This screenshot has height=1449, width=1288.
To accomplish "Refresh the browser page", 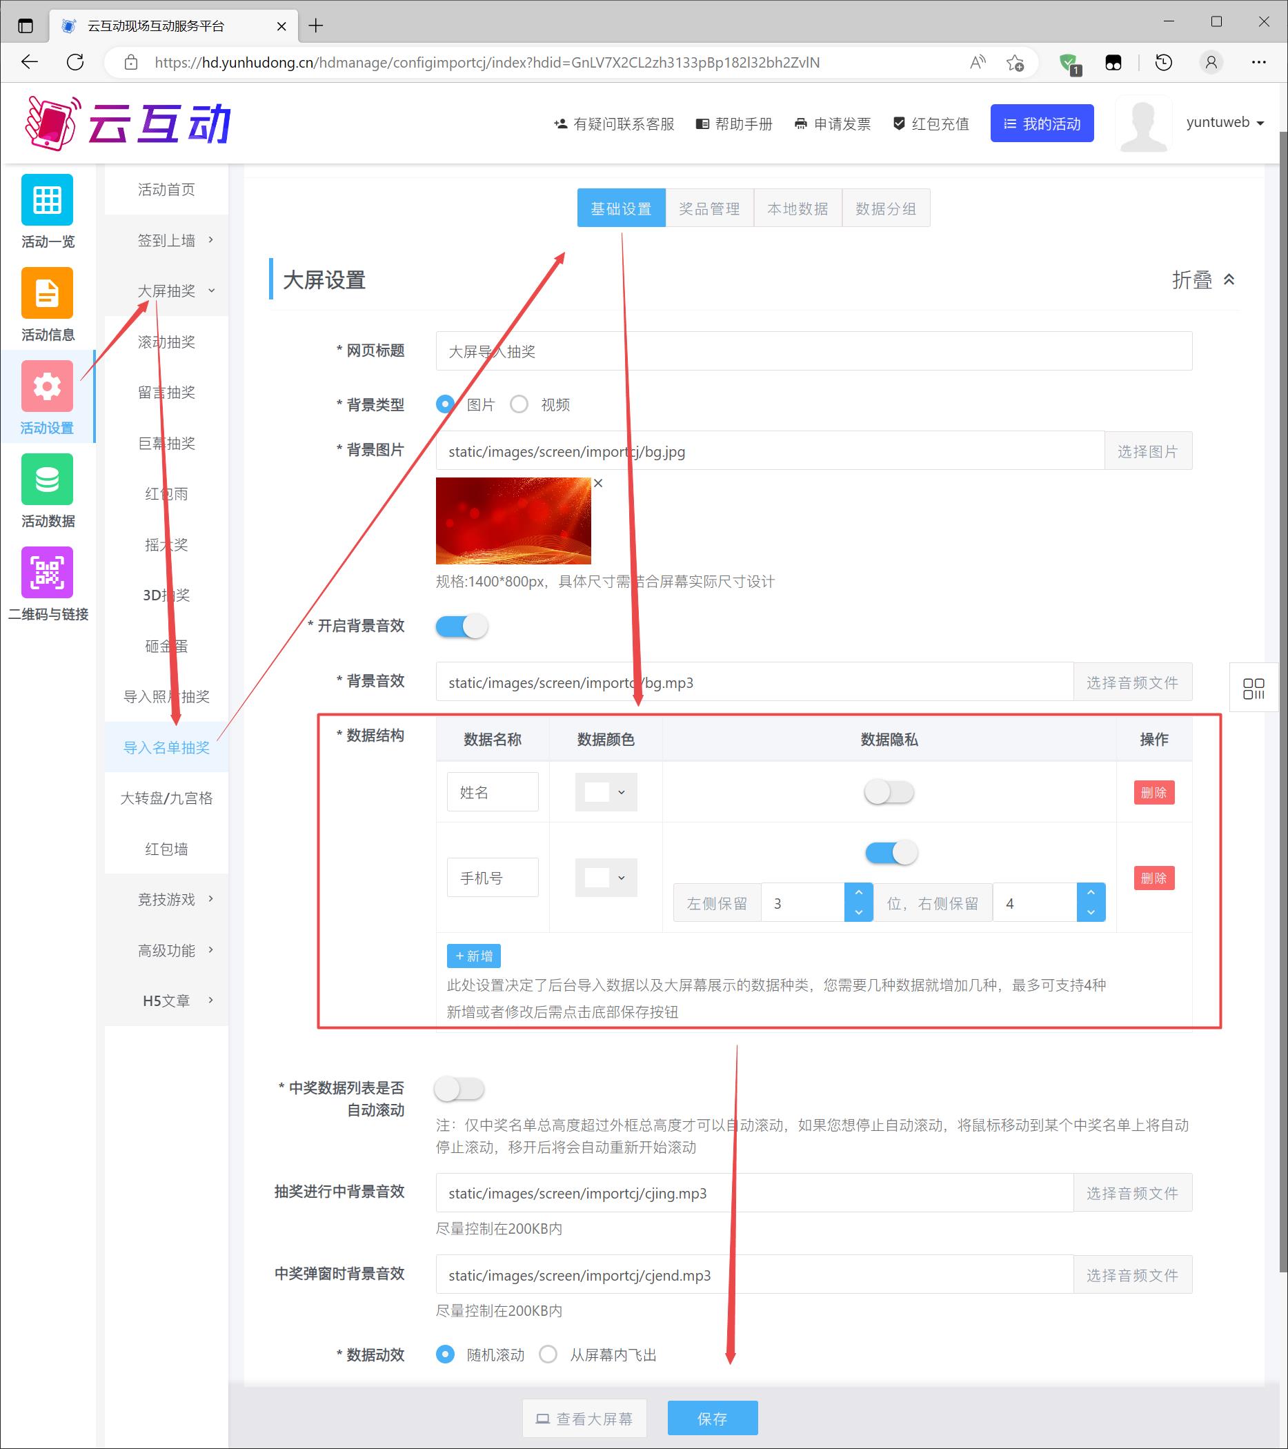I will click(75, 62).
